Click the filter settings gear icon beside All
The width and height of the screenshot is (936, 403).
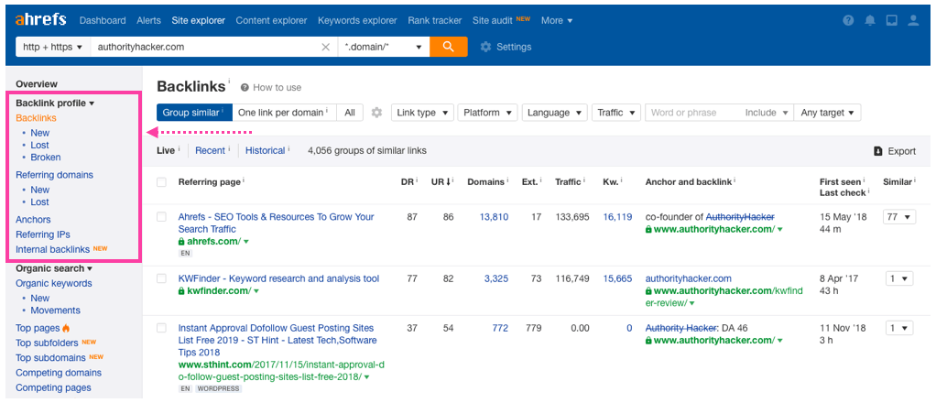[376, 113]
